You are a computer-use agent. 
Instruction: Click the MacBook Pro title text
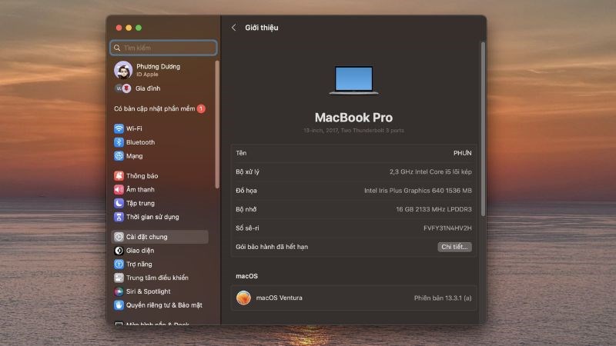(353, 118)
